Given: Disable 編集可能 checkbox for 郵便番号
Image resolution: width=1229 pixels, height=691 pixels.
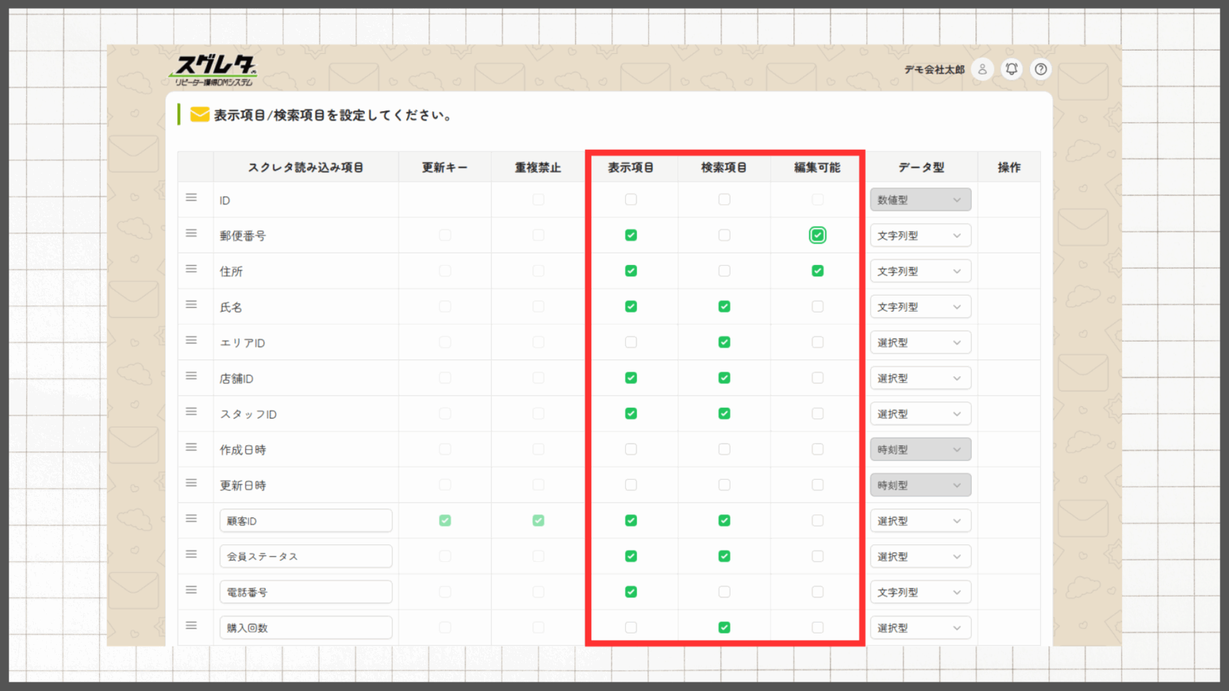Looking at the screenshot, I should coord(817,236).
